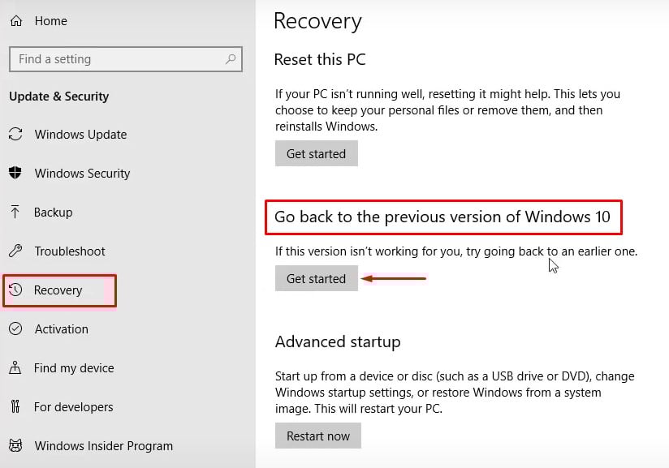
Task: Click Restart now under Advanced startup
Action: tap(318, 436)
